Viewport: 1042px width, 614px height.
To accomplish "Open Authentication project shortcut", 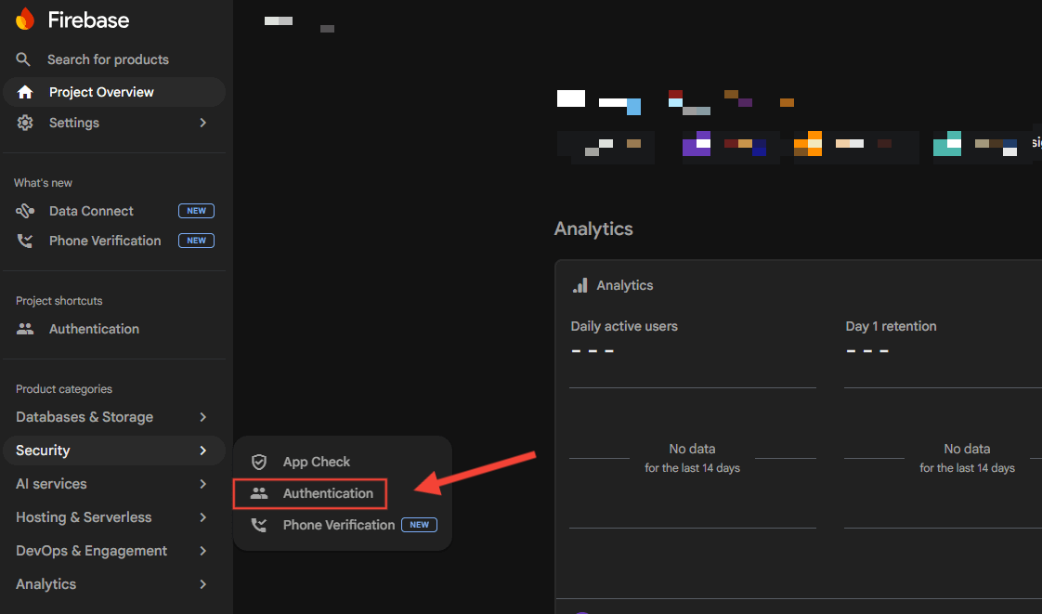I will point(94,328).
